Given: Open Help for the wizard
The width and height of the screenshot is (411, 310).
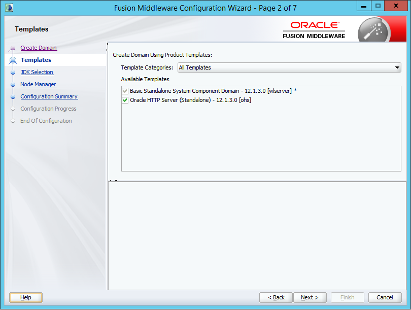Looking at the screenshot, I should 26,297.
